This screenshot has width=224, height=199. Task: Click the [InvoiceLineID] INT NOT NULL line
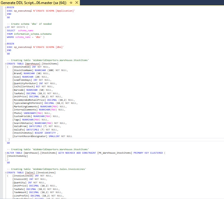[33, 176]
